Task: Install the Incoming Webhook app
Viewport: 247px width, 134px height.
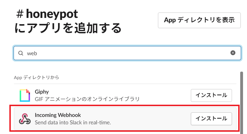Action: [x=211, y=119]
